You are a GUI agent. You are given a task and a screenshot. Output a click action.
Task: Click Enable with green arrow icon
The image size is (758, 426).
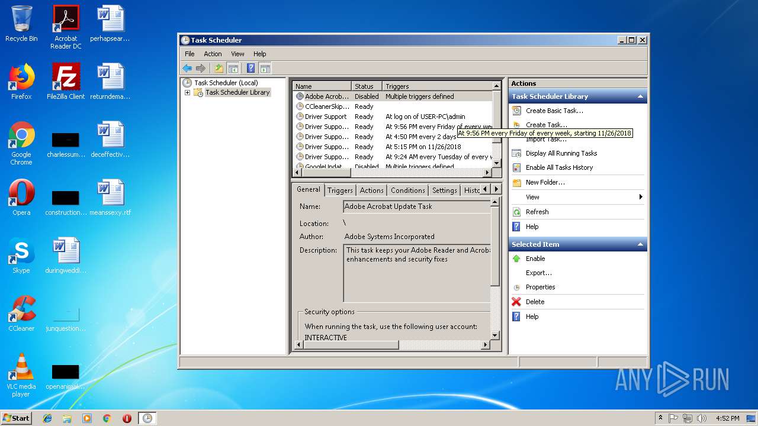(535, 259)
